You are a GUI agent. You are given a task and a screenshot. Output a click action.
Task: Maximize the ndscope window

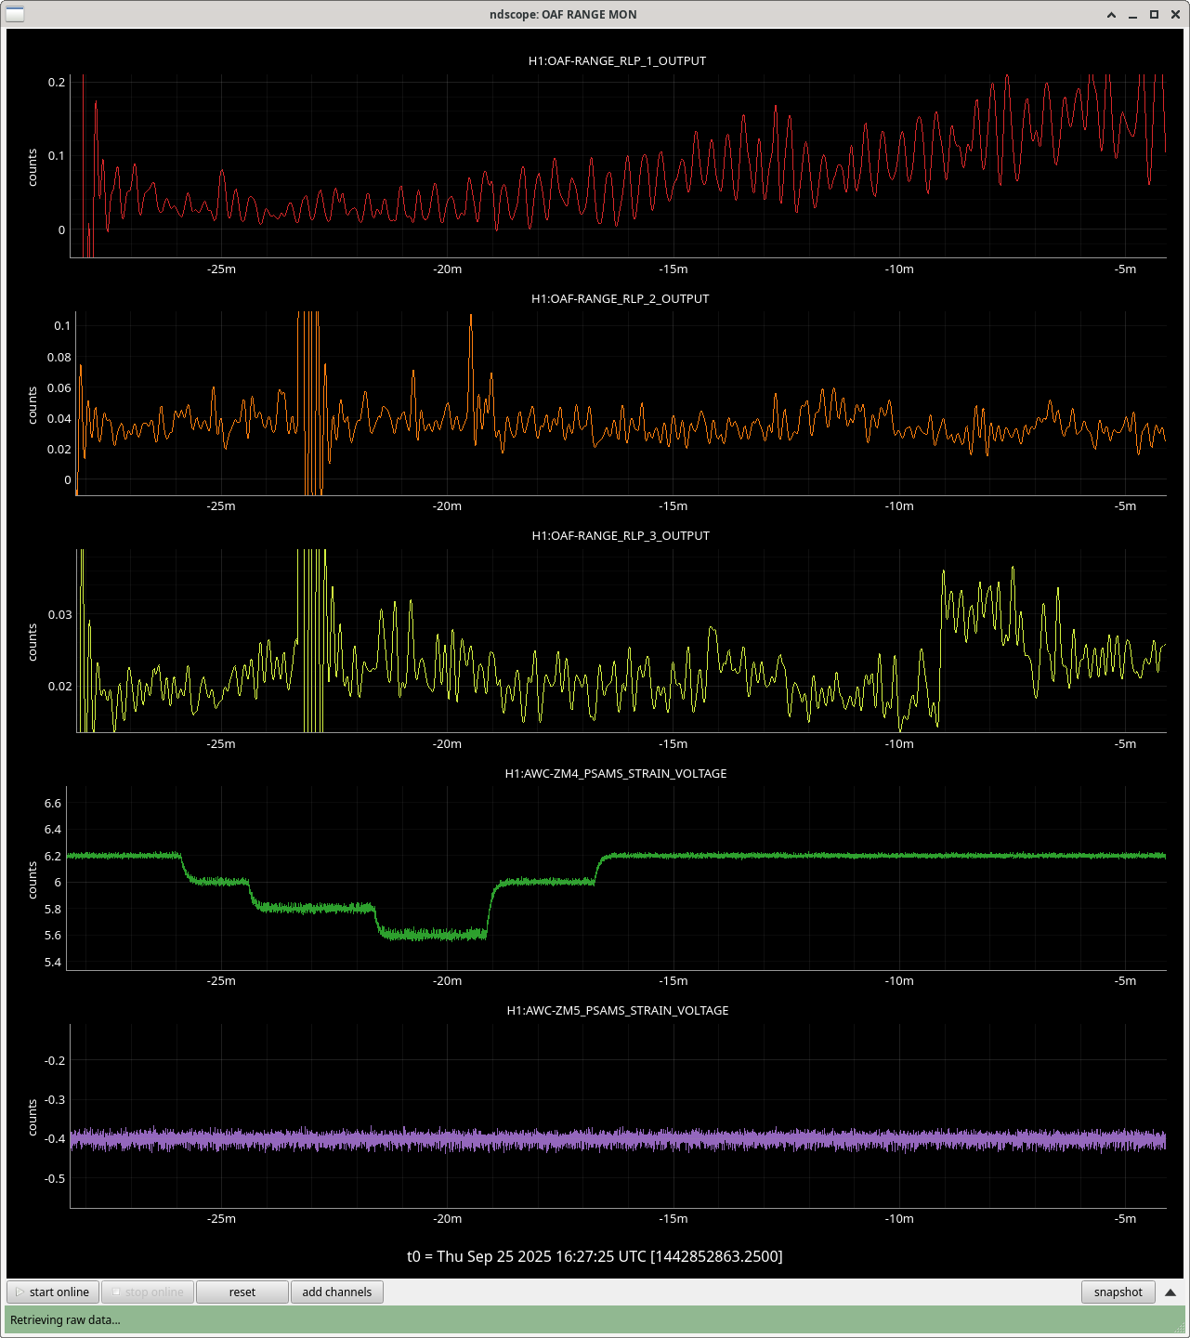coord(1154,14)
